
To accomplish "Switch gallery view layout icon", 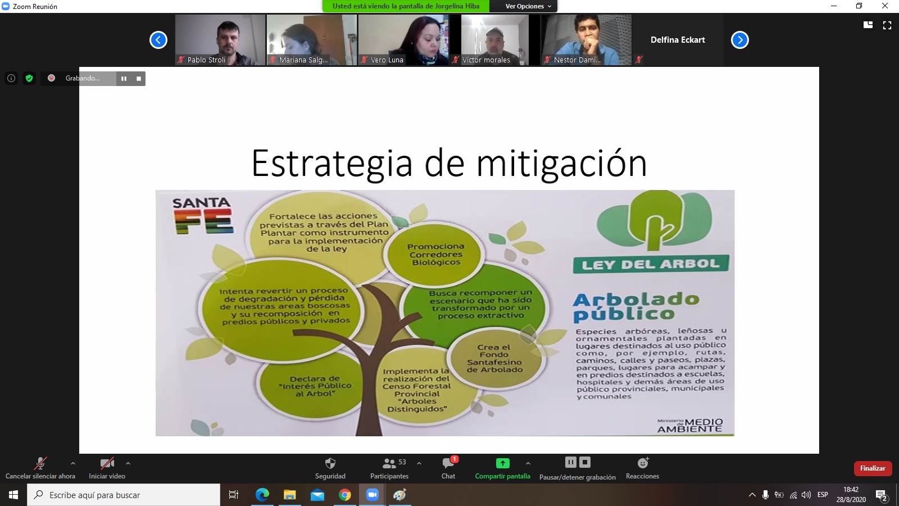I will tap(868, 25).
